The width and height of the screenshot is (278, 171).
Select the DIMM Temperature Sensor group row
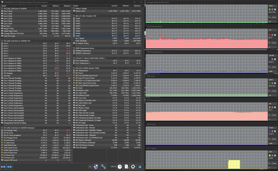(107, 48)
